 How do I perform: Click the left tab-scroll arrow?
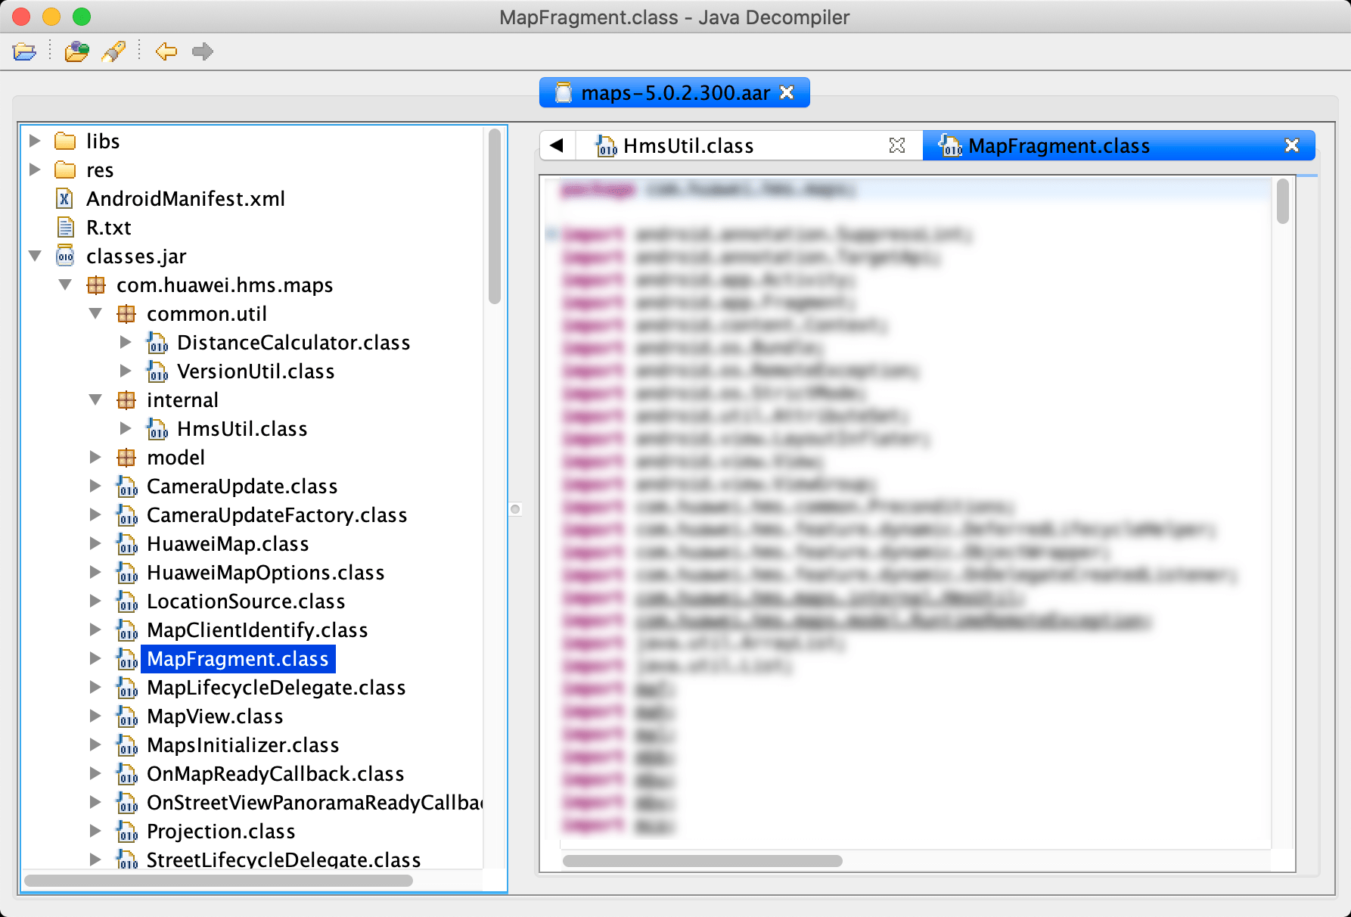pos(557,145)
